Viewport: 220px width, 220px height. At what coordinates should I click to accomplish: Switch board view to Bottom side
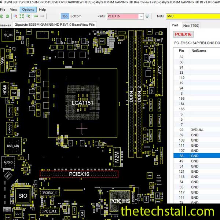76,16
